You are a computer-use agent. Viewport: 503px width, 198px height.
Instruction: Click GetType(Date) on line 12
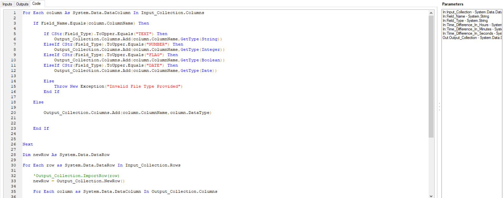[x=197, y=70]
